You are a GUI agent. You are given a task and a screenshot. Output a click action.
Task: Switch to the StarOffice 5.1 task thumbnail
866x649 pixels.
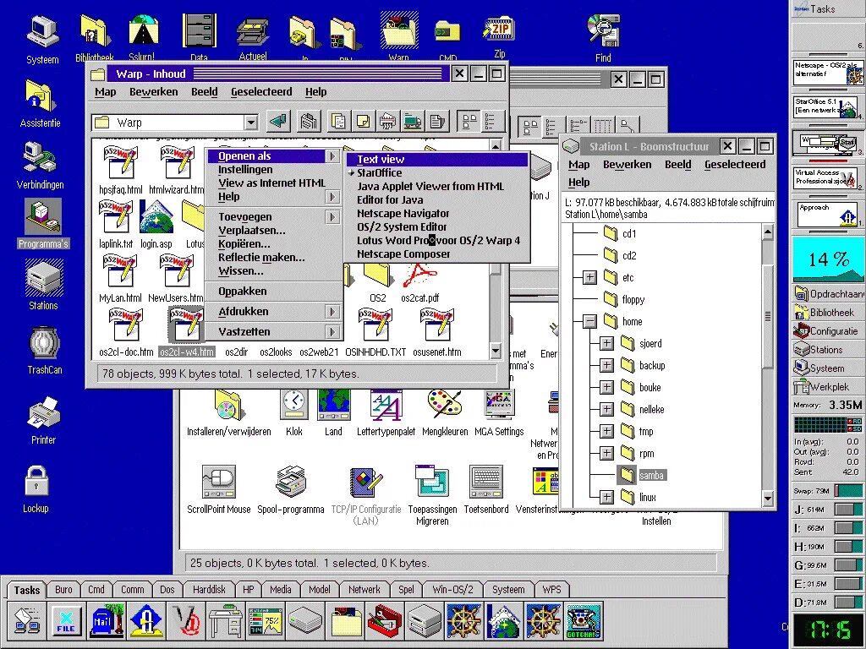pyautogui.click(x=827, y=107)
